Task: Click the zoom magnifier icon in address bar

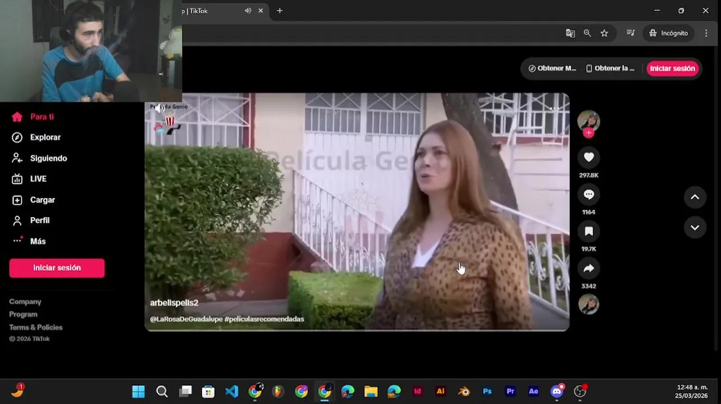Action: point(587,33)
